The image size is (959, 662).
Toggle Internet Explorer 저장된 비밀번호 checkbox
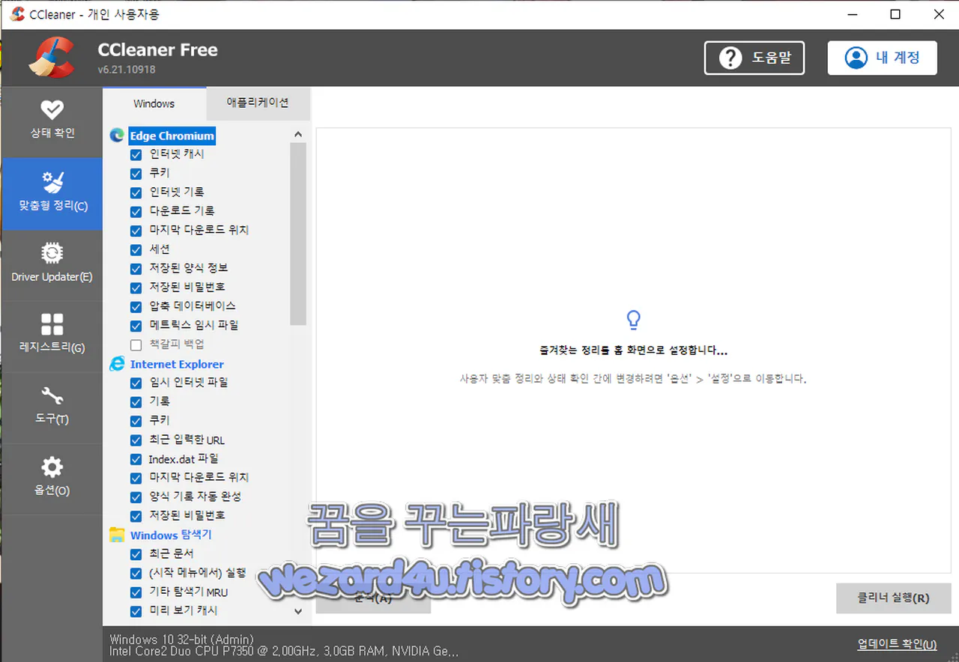click(x=136, y=516)
